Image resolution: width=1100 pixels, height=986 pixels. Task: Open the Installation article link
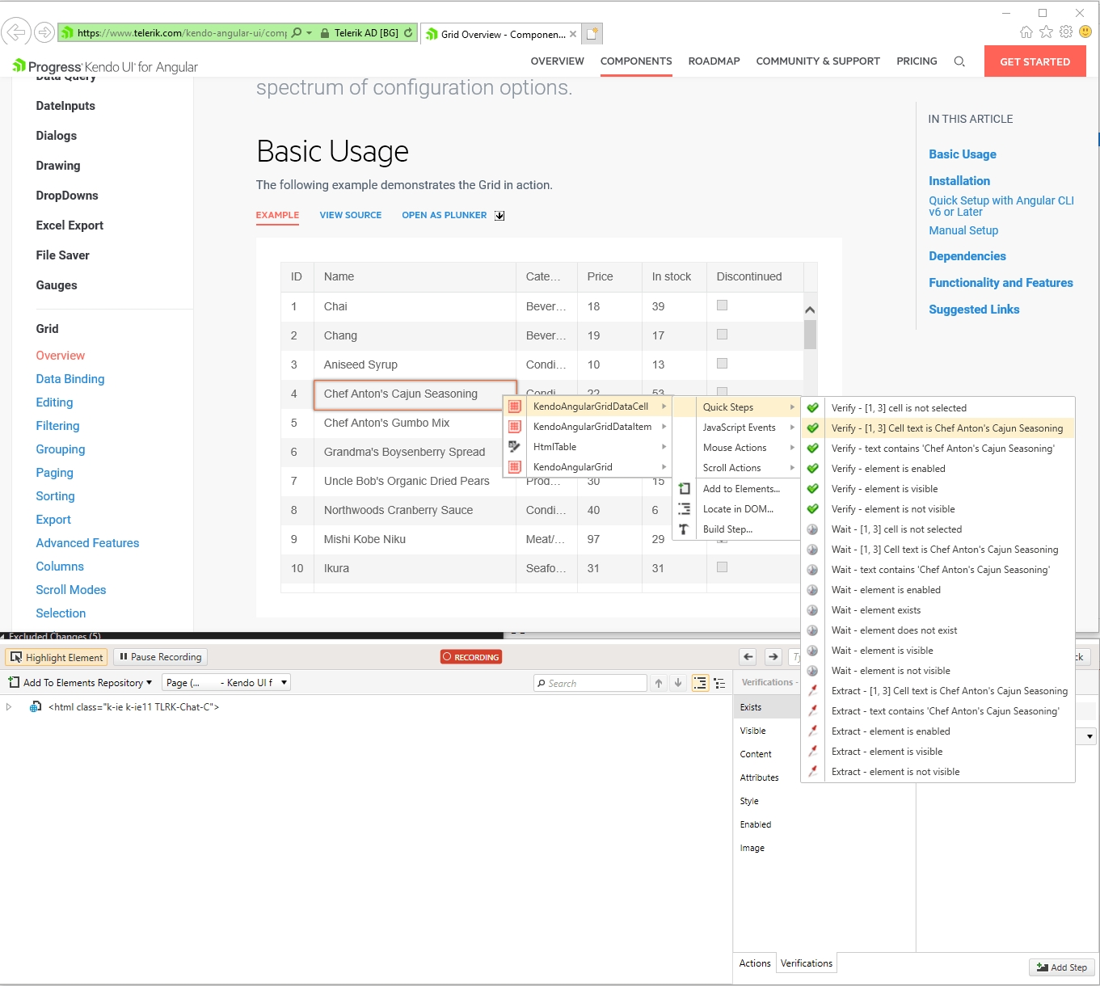pyautogui.click(x=959, y=181)
